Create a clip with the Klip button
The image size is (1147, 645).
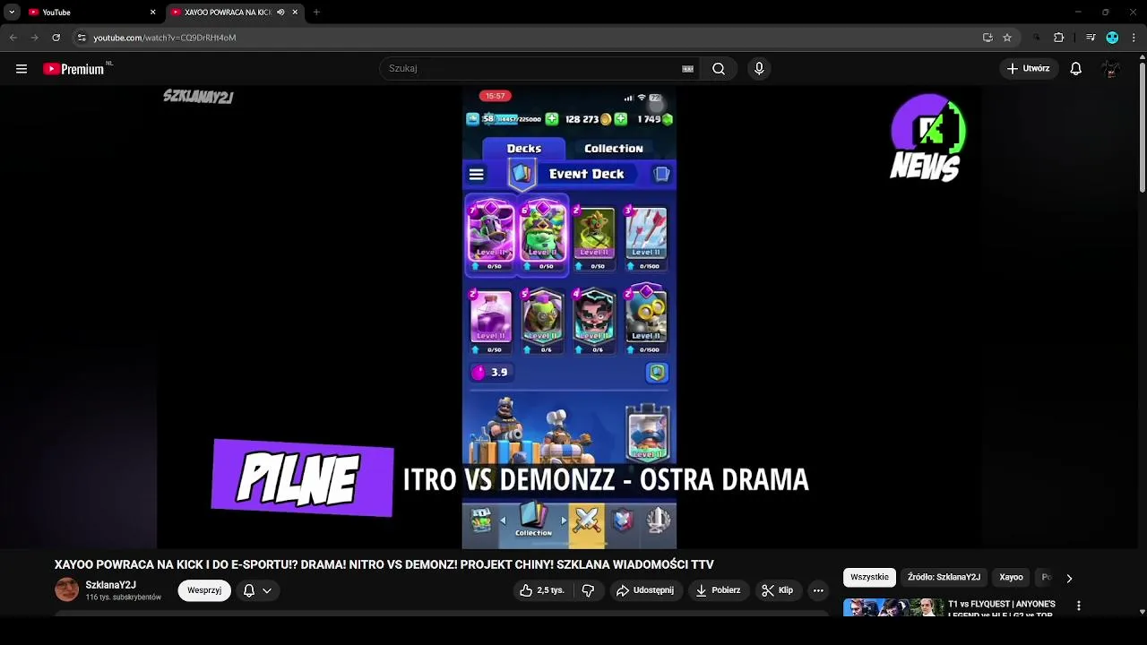[x=777, y=590]
